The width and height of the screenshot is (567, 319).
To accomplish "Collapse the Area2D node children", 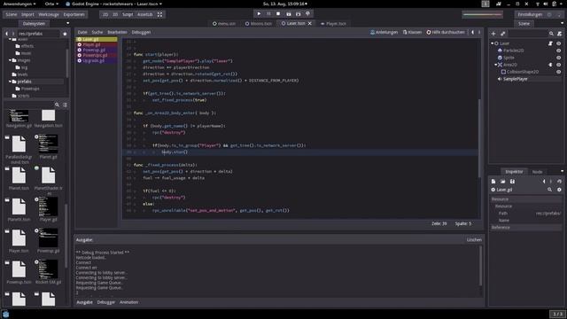I will pos(496,65).
